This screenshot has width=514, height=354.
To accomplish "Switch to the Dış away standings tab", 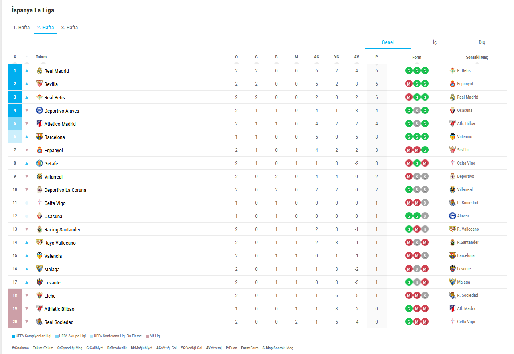I will pyautogui.click(x=482, y=42).
